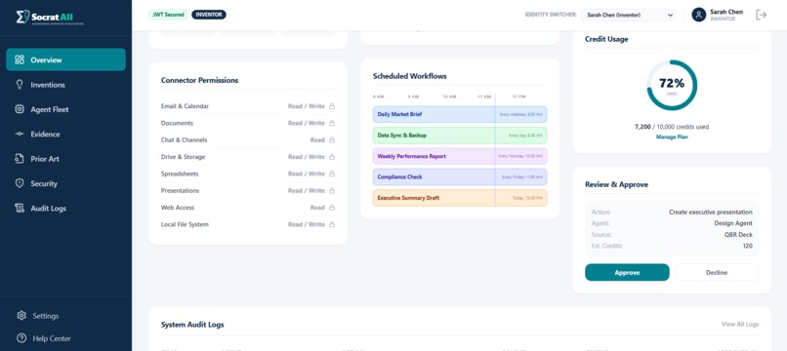The width and height of the screenshot is (787, 351).
Task: Click Sarah Chen's avatar icon
Action: [x=698, y=15]
